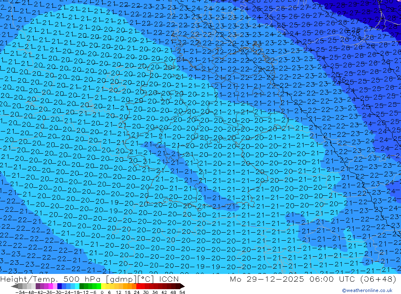Click the gray left arrow end of legend
This screenshot has width=401, height=294.
pyautogui.click(x=14, y=286)
